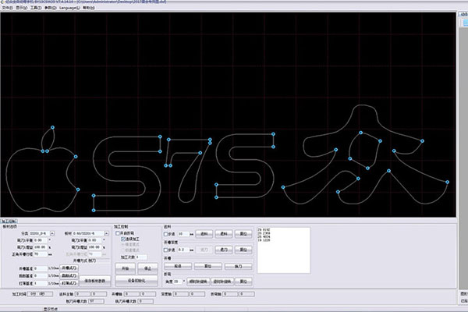Enable the 开启折弯 checkbox
This screenshot has height=312, width=468.
point(118,233)
